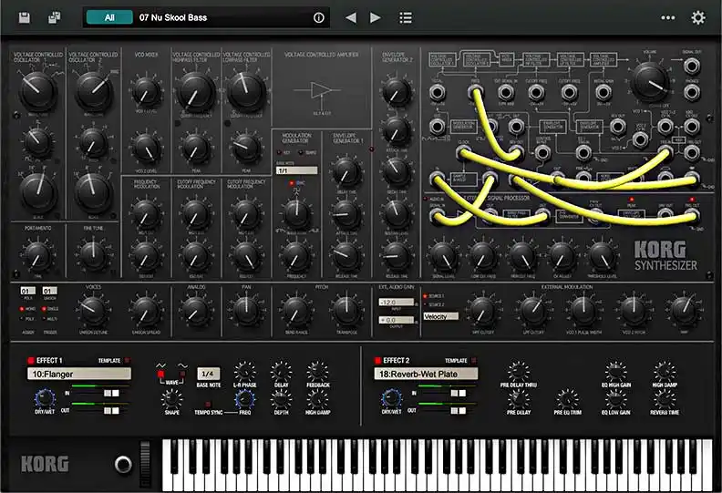722x493 pixels.
Task: Toggle Effect 2 Template button
Action: (474, 361)
